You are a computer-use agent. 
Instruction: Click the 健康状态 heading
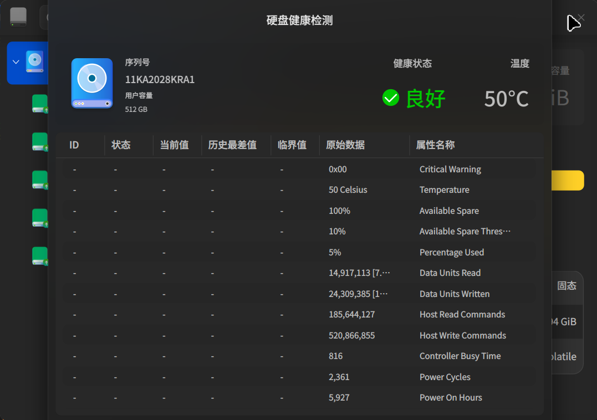412,63
